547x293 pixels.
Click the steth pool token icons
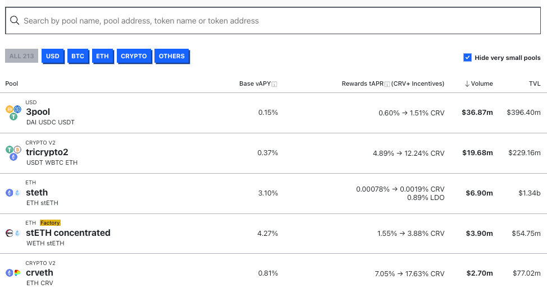pos(13,193)
